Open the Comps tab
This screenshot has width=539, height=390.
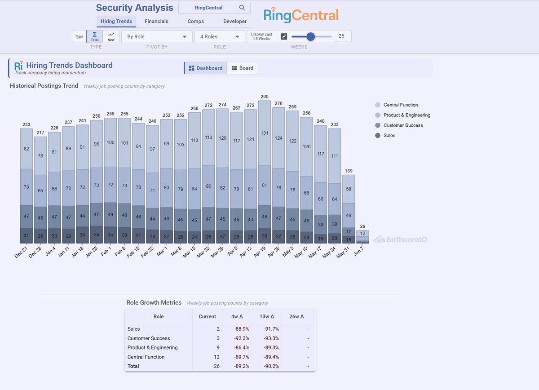[196, 21]
